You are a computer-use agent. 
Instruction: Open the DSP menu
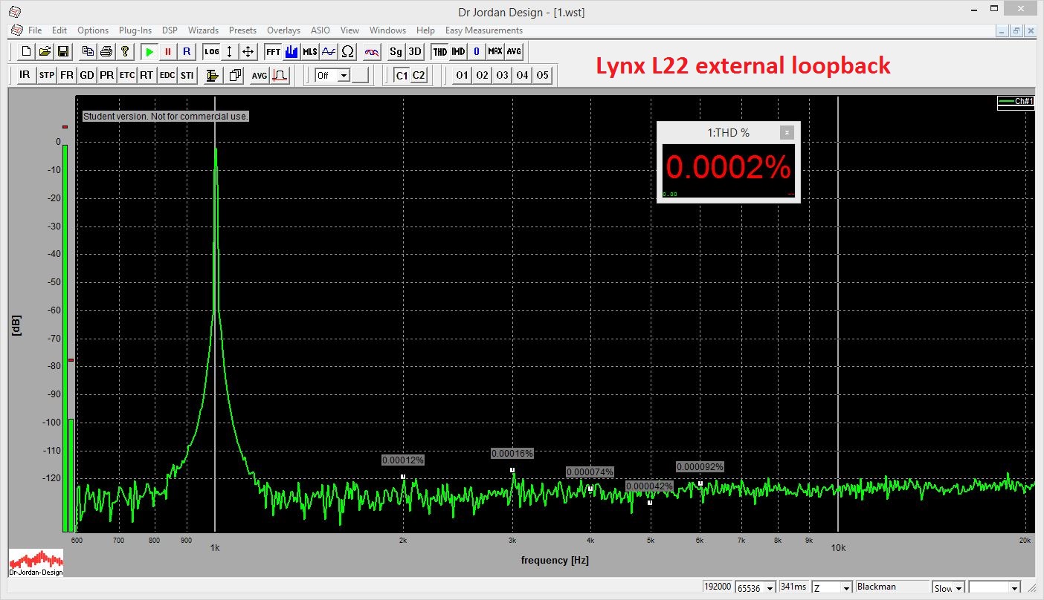click(170, 30)
